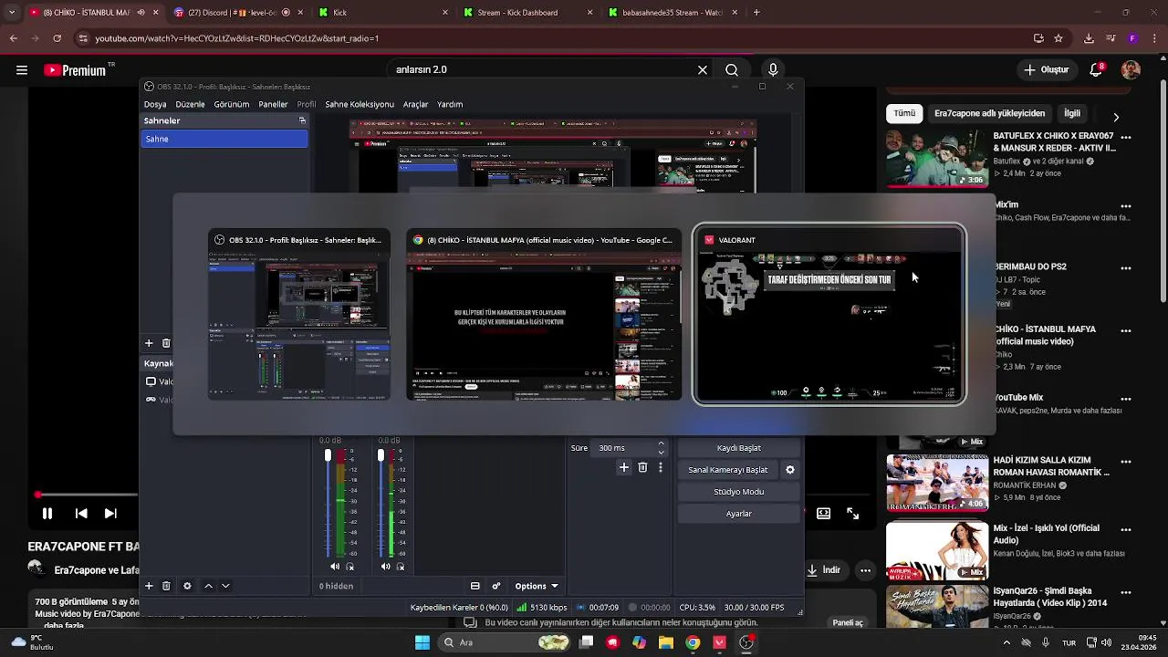Open advanced audio properties gears icon in mixer
Image resolution: width=1168 pixels, height=657 pixels.
(496, 586)
